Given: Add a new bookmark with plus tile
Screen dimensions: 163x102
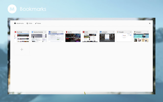Looking at the screenshot, I should (22, 49).
